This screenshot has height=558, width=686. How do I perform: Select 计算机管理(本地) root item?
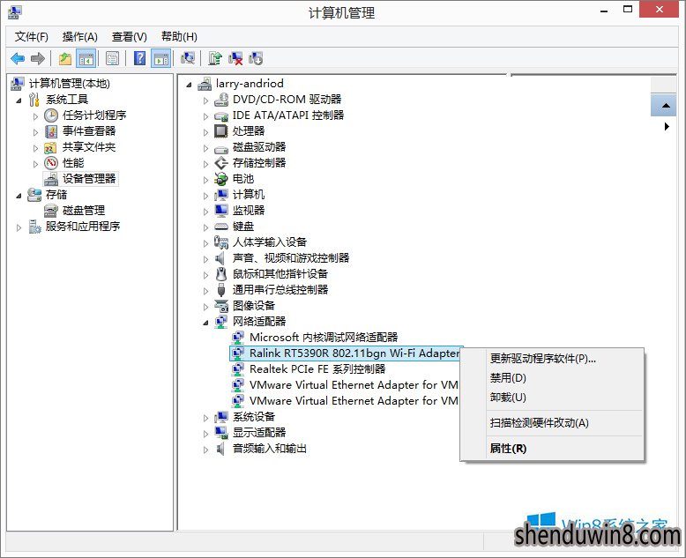click(69, 83)
